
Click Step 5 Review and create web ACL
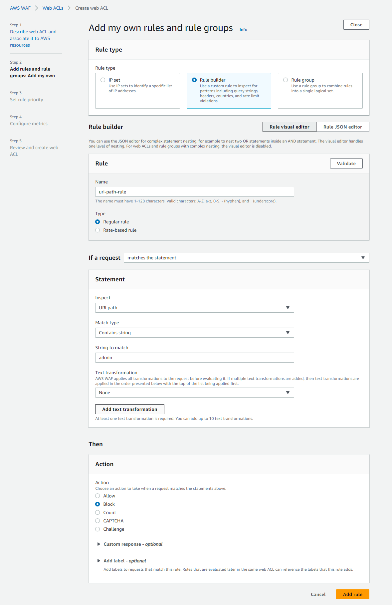(x=34, y=151)
